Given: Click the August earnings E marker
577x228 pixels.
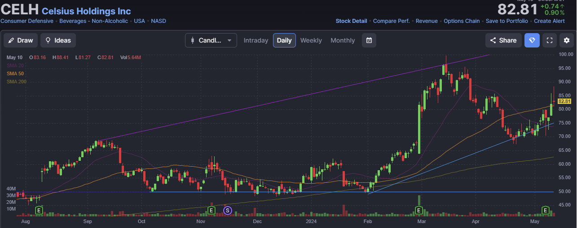Looking at the screenshot, I should 39,210.
